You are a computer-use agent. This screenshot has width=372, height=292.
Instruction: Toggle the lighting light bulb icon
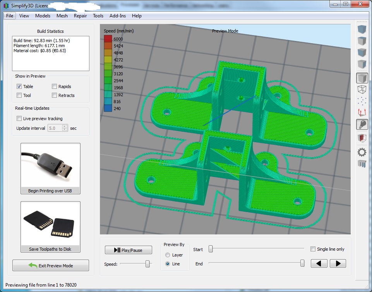point(362,124)
